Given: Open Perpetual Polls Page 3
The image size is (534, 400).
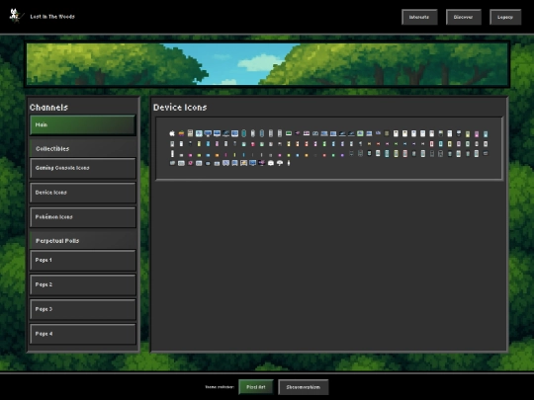Looking at the screenshot, I should point(83,309).
